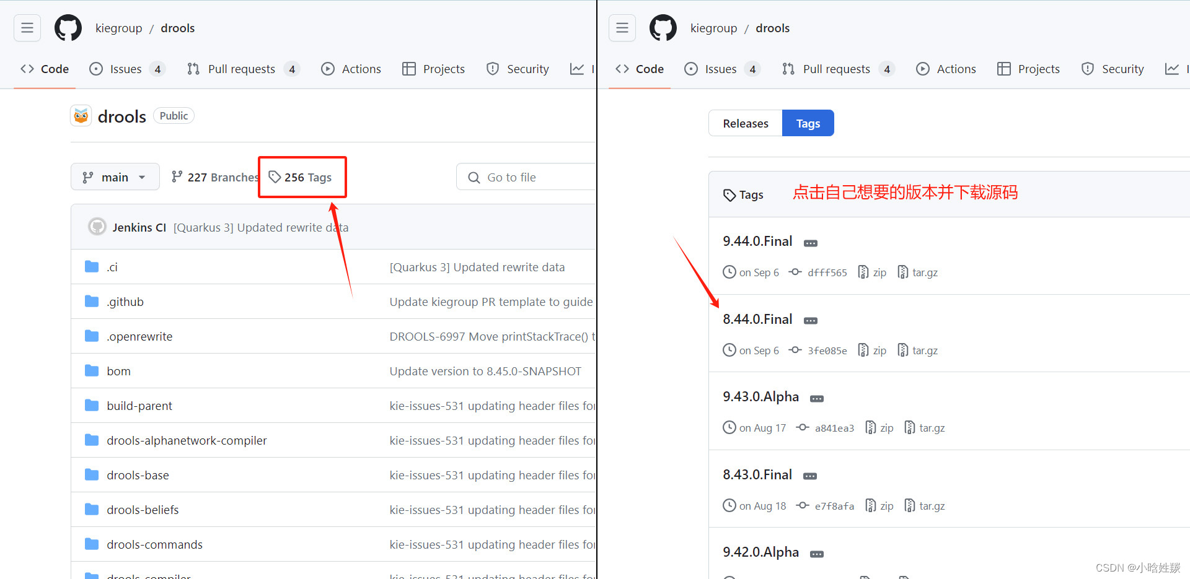
Task: Open Pull requests tab in left page
Action: click(x=243, y=69)
